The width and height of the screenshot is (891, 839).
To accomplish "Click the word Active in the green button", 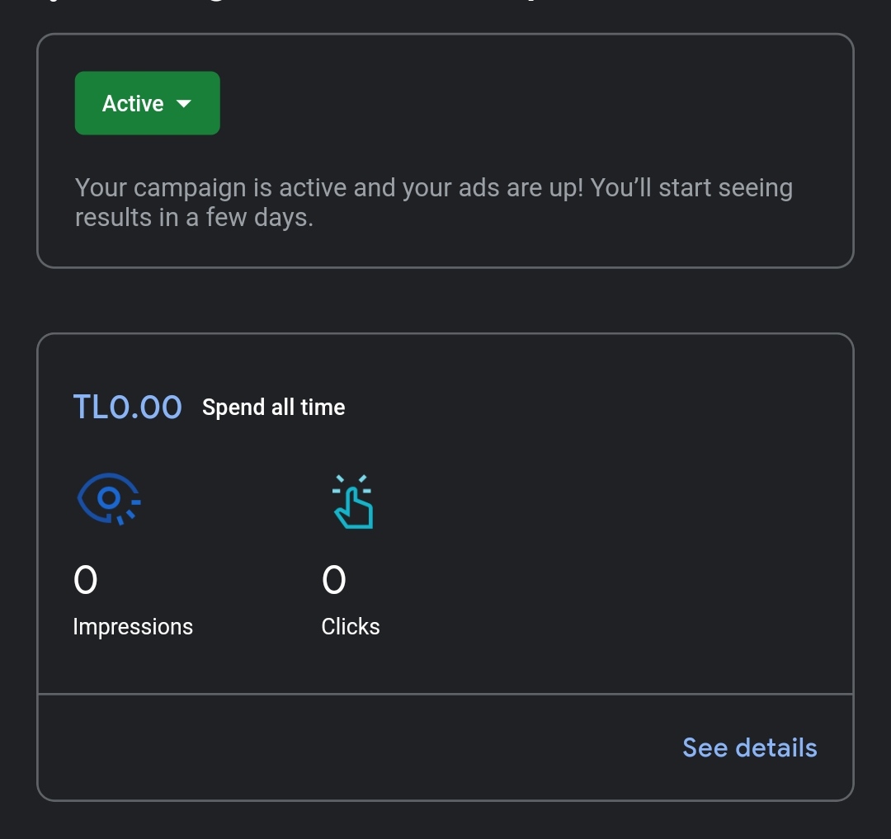I will coord(133,103).
